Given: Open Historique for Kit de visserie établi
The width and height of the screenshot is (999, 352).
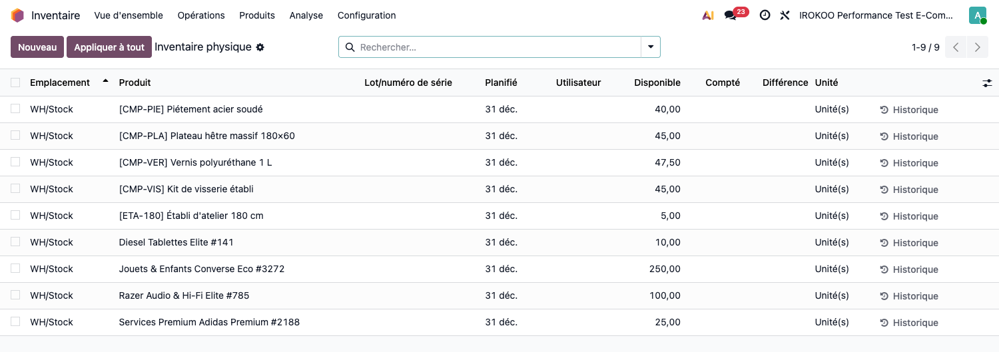Looking at the screenshot, I should point(909,190).
